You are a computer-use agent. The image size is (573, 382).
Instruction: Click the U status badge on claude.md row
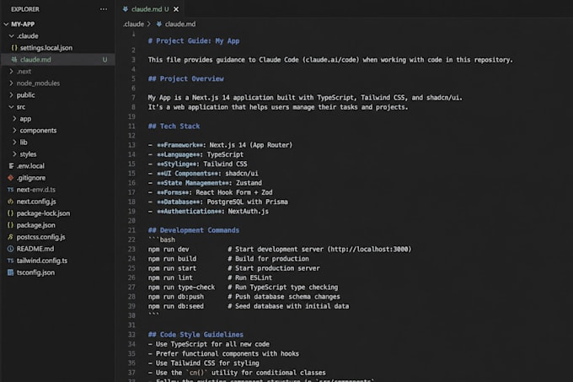pos(104,60)
